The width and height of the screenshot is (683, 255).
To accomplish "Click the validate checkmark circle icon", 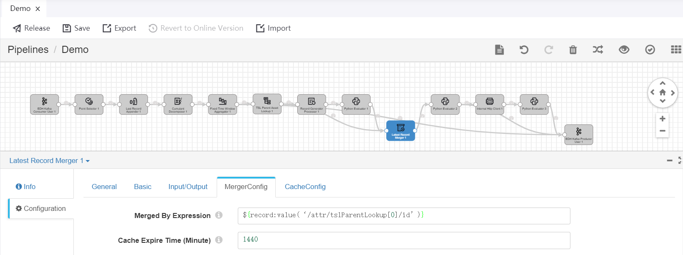I will pyautogui.click(x=650, y=50).
